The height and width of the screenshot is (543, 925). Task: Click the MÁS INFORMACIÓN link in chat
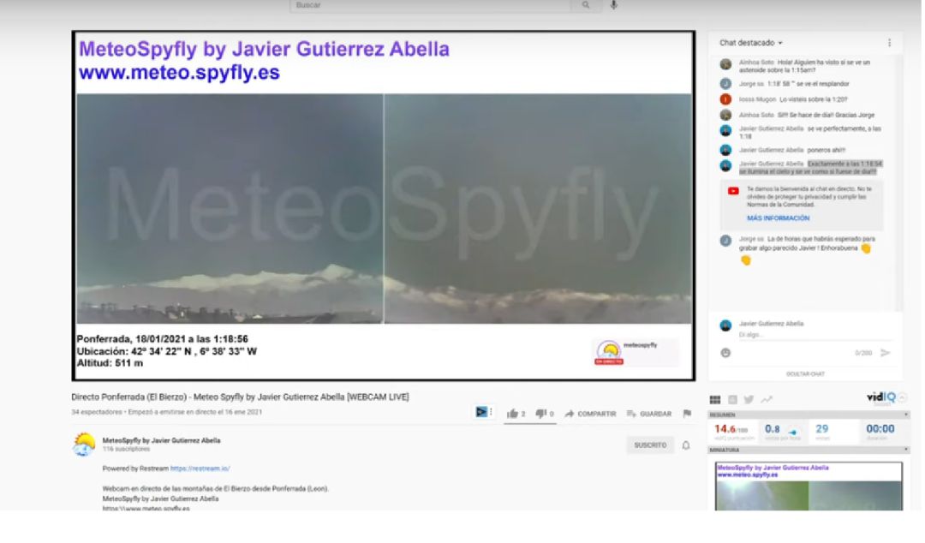tap(778, 218)
